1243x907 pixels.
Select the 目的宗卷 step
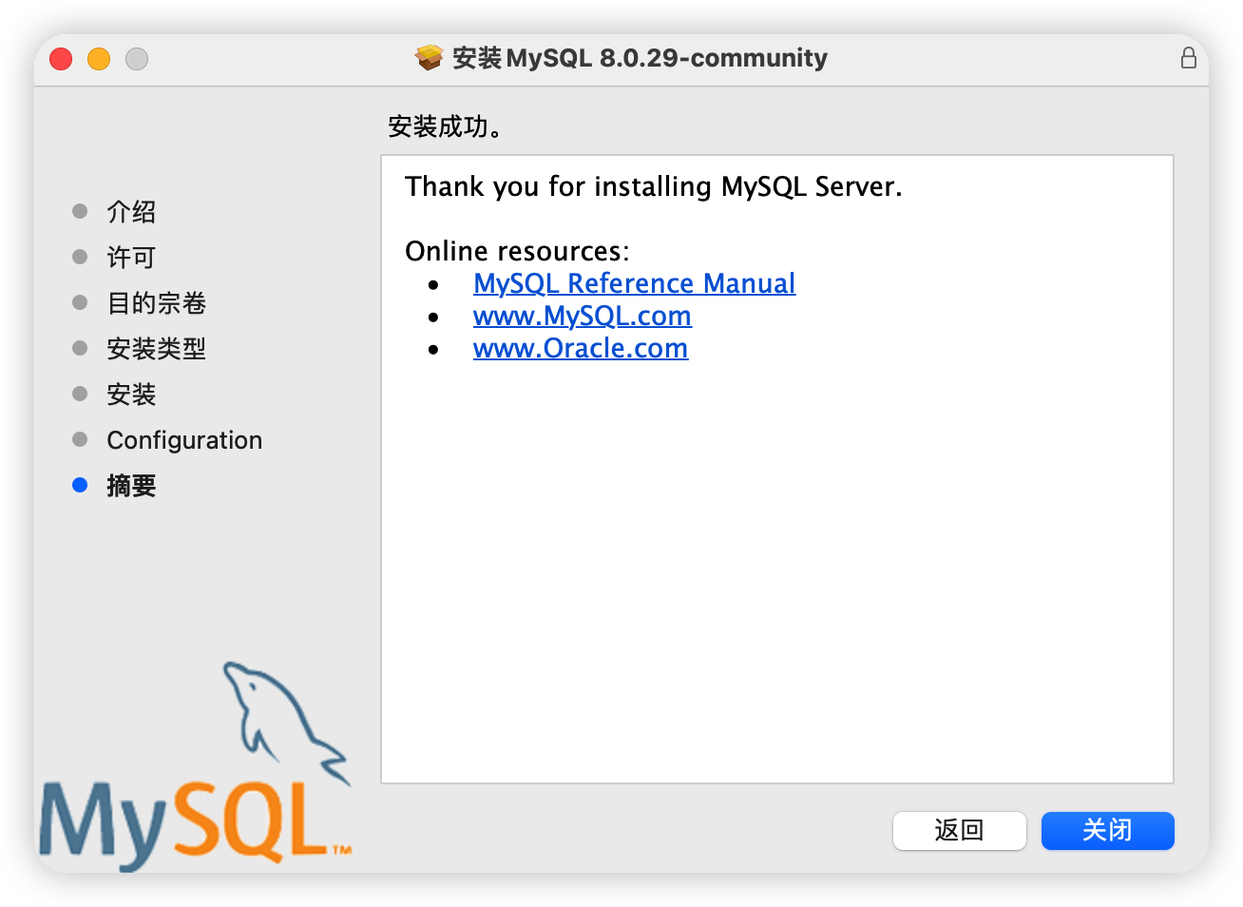click(157, 302)
